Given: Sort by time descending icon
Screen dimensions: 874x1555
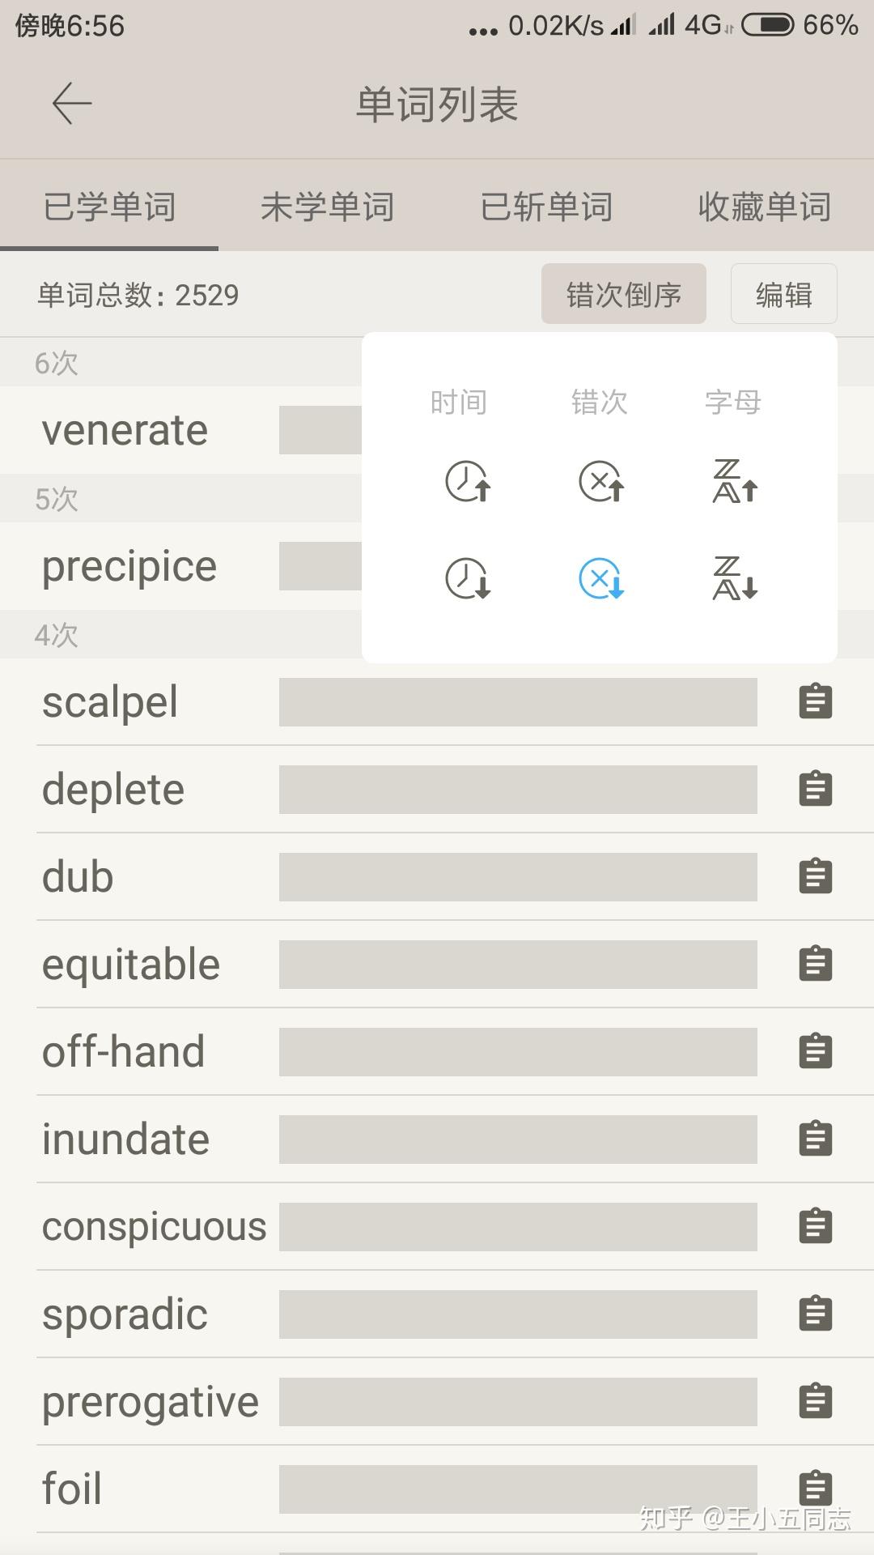Looking at the screenshot, I should [468, 579].
